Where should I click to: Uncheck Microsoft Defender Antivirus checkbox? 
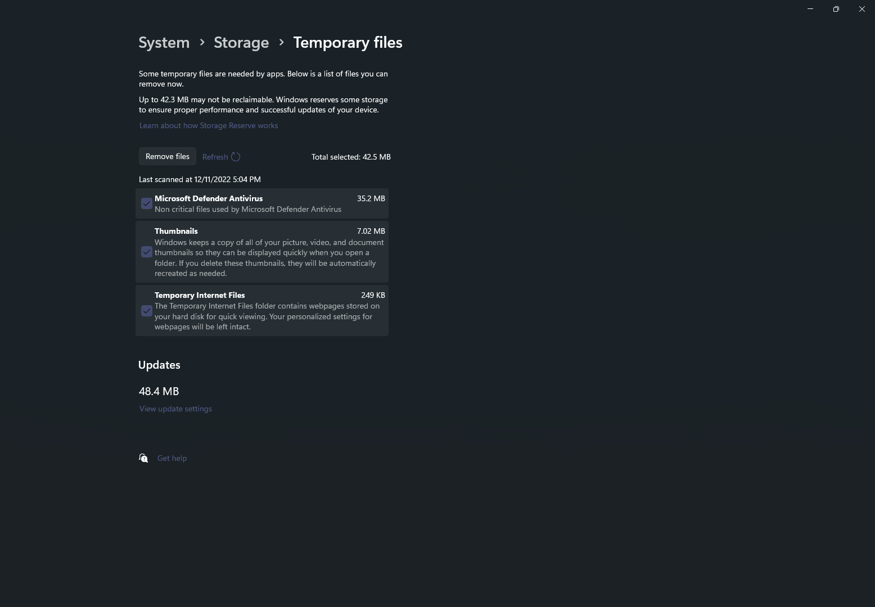pyautogui.click(x=147, y=203)
